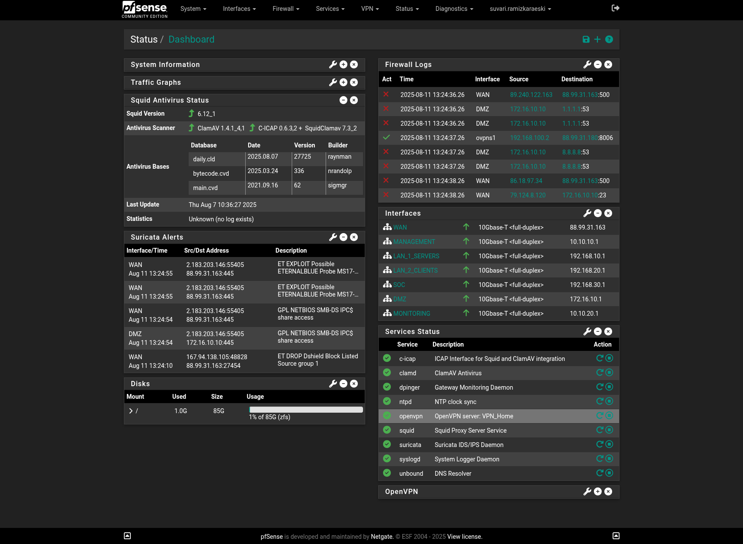Screen dimensions: 743x544
Task: Restart the suricata service
Action: click(x=600, y=444)
